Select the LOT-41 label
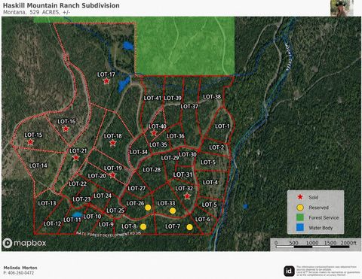The height and width of the screenshot is (279, 362). point(152,98)
